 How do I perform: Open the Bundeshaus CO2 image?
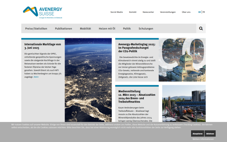182,60
